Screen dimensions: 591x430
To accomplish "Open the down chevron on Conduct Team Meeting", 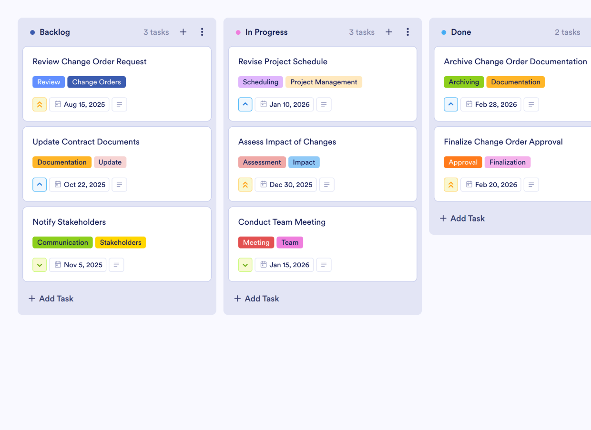I will pos(245,265).
